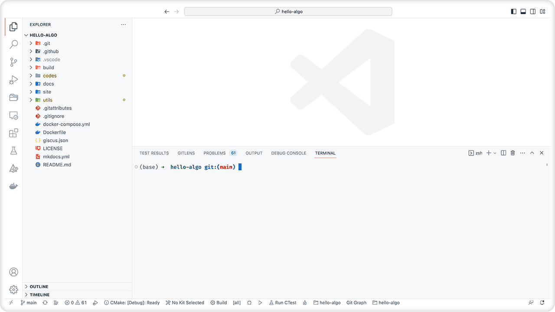Kill terminal with the trash icon
The width and height of the screenshot is (555, 312).
pyautogui.click(x=513, y=153)
